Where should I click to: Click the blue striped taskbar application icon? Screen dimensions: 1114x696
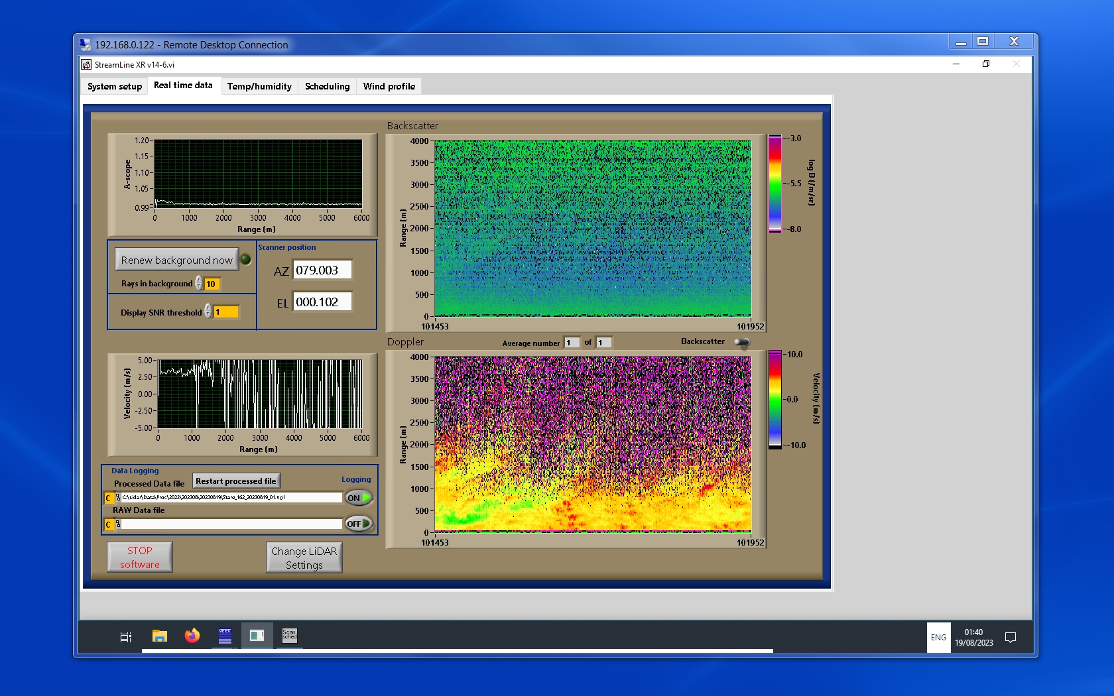click(x=225, y=636)
